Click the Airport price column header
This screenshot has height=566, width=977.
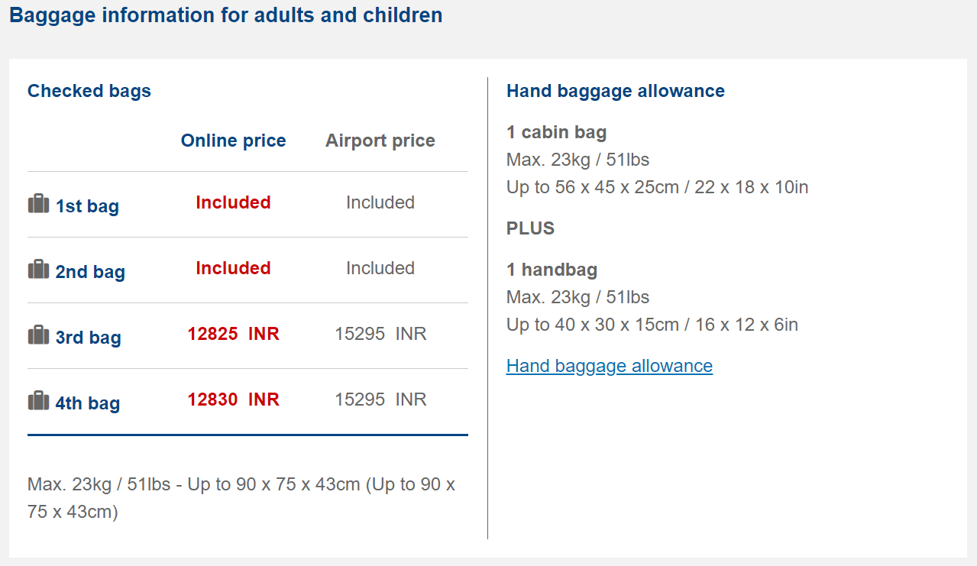coord(380,141)
